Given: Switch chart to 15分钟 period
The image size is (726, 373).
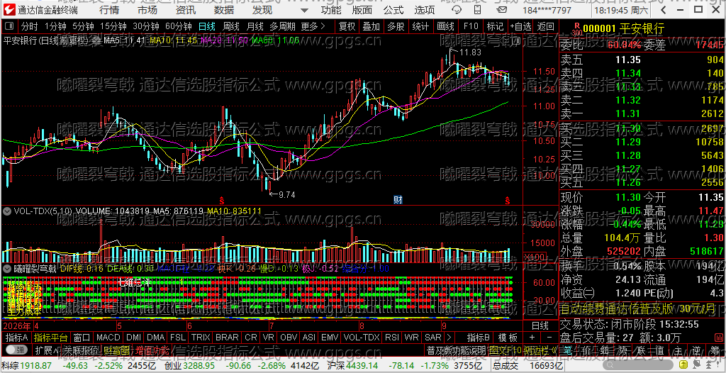Looking at the screenshot, I should click(113, 26).
